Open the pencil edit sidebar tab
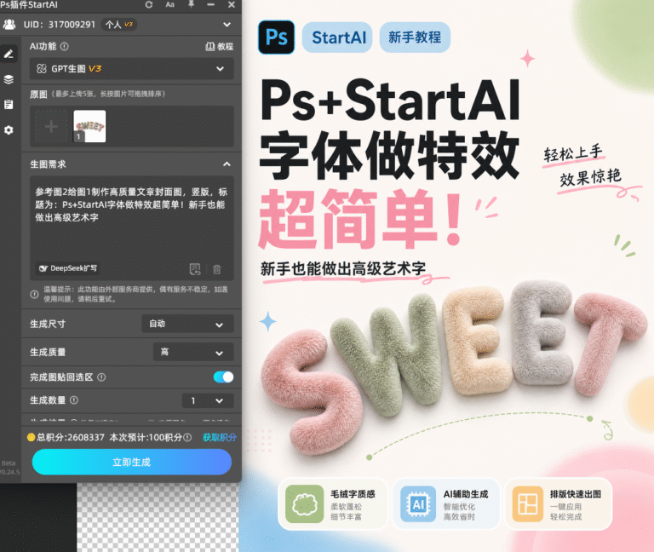 pos(9,54)
